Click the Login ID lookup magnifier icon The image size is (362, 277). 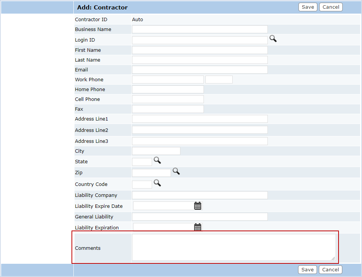(273, 39)
